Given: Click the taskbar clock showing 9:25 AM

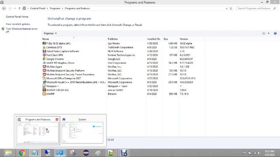Looking at the screenshot, I should (269, 153).
